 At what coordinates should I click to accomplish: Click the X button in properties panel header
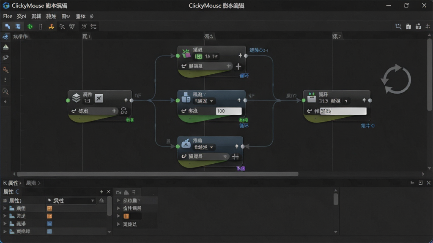point(109,192)
